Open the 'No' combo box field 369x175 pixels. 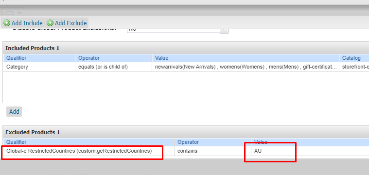click(174, 31)
